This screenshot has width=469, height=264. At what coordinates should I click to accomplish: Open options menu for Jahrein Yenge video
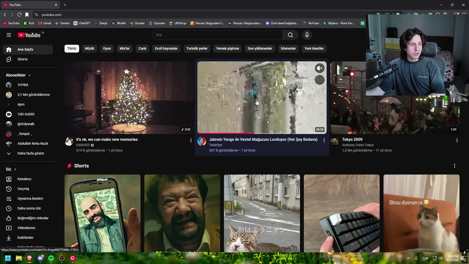click(324, 140)
